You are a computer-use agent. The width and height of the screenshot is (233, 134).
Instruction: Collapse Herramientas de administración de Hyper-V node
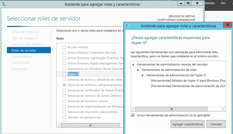143,75
